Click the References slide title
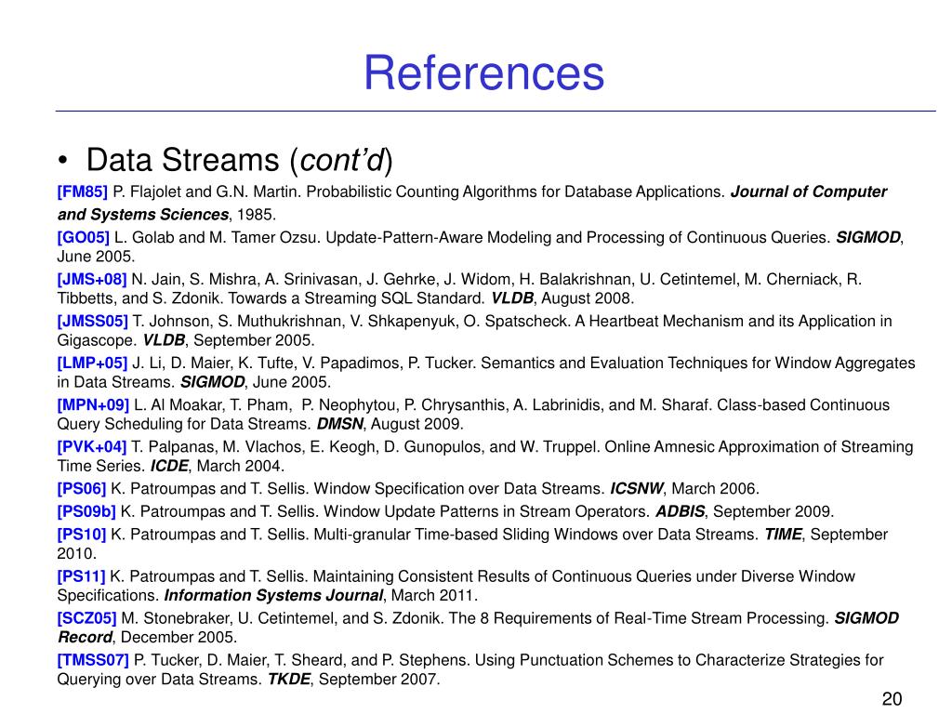952x714 pixels. [483, 73]
